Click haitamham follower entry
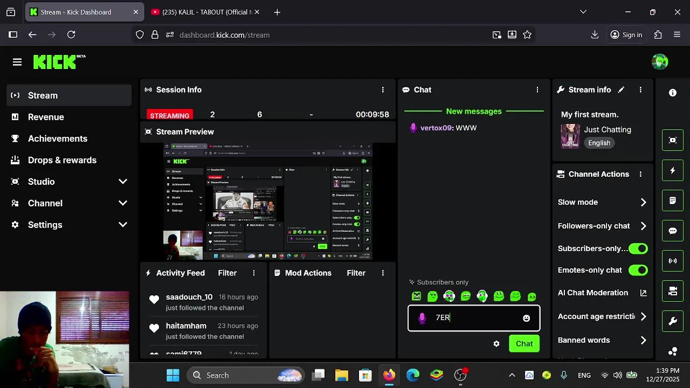The height and width of the screenshot is (388, 690). tap(204, 331)
